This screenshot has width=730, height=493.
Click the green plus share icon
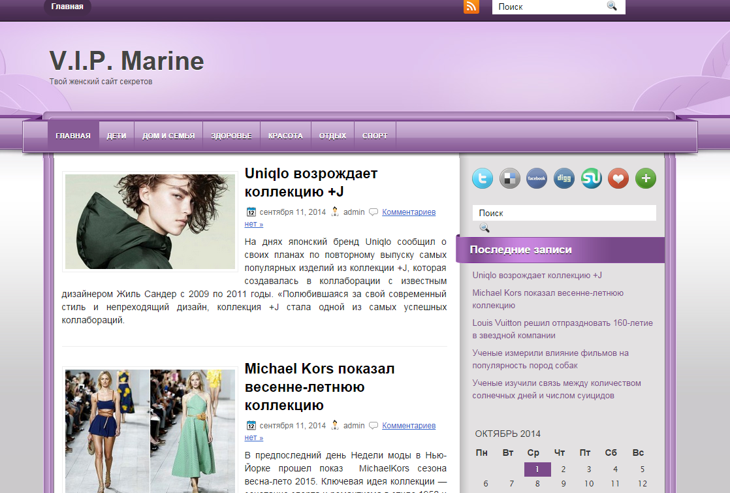click(646, 178)
